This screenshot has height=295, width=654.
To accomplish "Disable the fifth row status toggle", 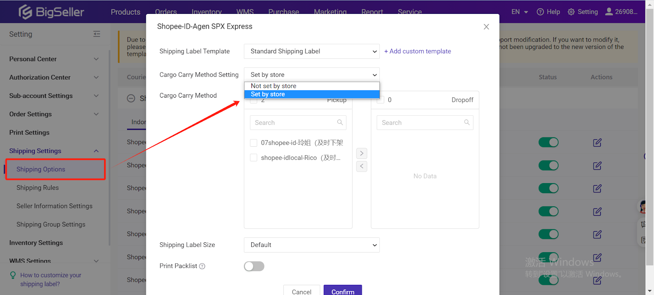I will (548, 234).
